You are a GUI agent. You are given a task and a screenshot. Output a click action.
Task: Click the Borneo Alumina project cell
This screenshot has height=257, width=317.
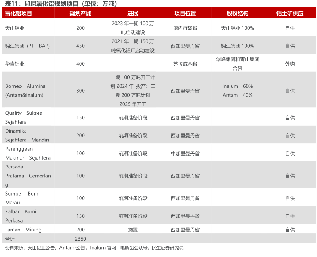[x=25, y=91]
